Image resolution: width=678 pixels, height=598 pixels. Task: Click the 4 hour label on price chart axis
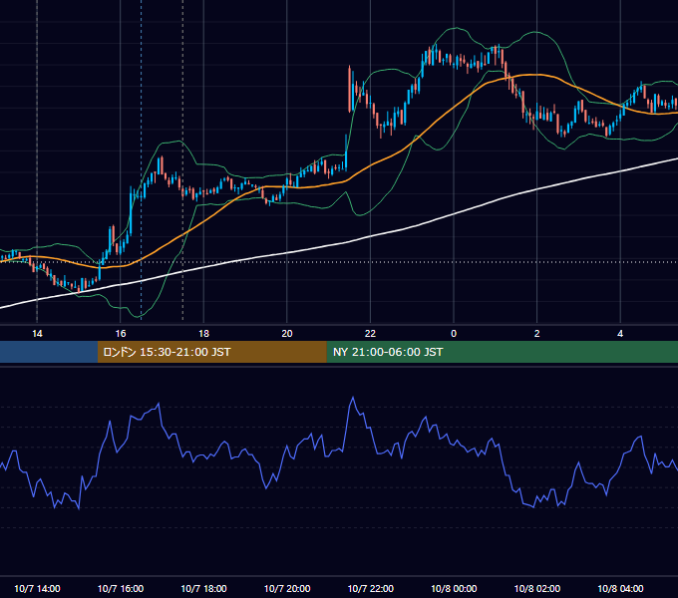(620, 334)
